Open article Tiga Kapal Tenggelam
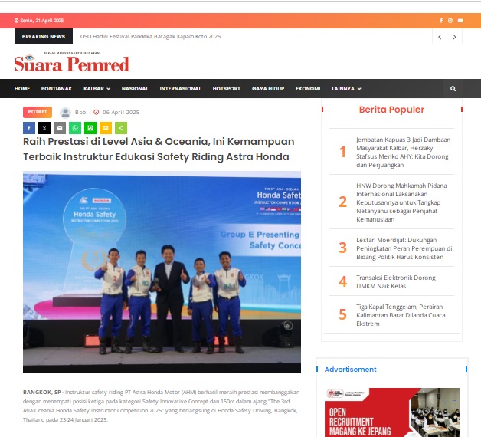481x437 pixels. pyautogui.click(x=401, y=315)
